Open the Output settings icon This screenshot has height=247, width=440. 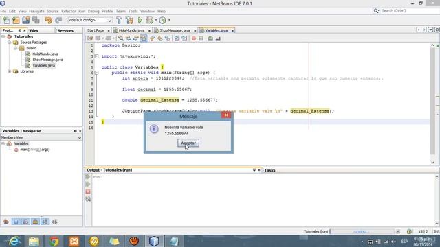coord(88,199)
